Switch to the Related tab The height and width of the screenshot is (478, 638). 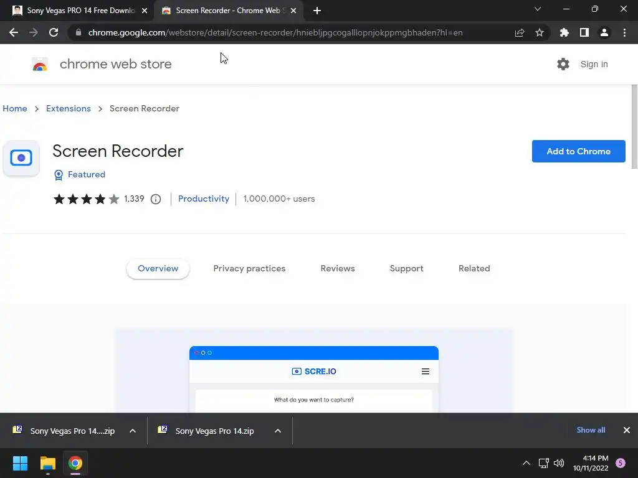(x=474, y=269)
